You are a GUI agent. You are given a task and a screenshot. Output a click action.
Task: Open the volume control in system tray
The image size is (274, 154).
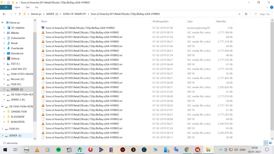[x=236, y=150]
